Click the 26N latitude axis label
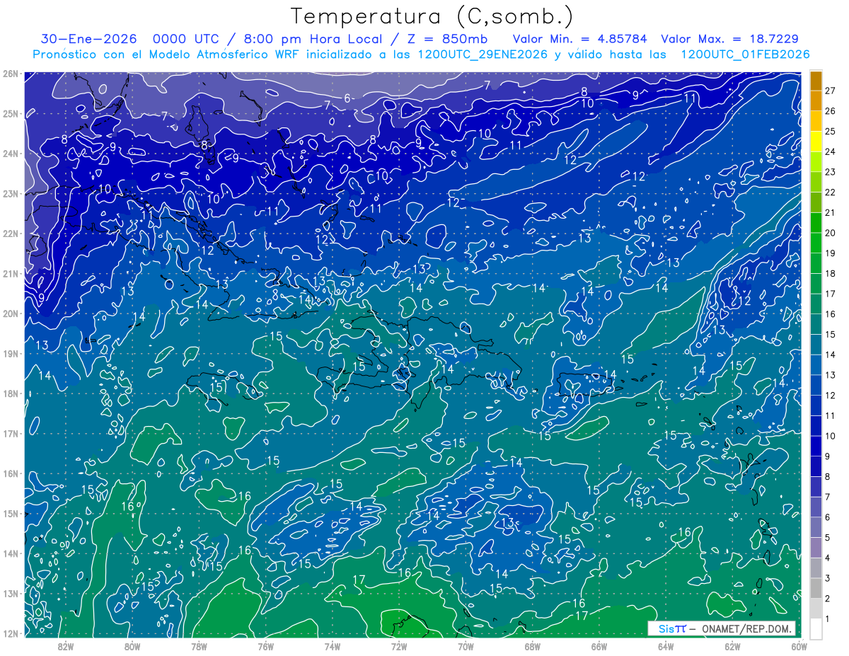Screen dimensions: 849x656 (x=10, y=74)
